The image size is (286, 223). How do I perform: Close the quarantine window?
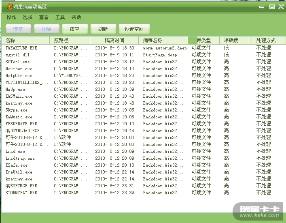[x=281, y=7]
